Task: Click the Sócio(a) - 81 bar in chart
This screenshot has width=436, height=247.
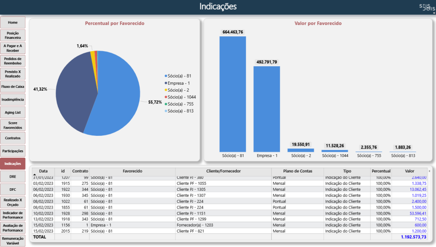Action: pos(232,94)
